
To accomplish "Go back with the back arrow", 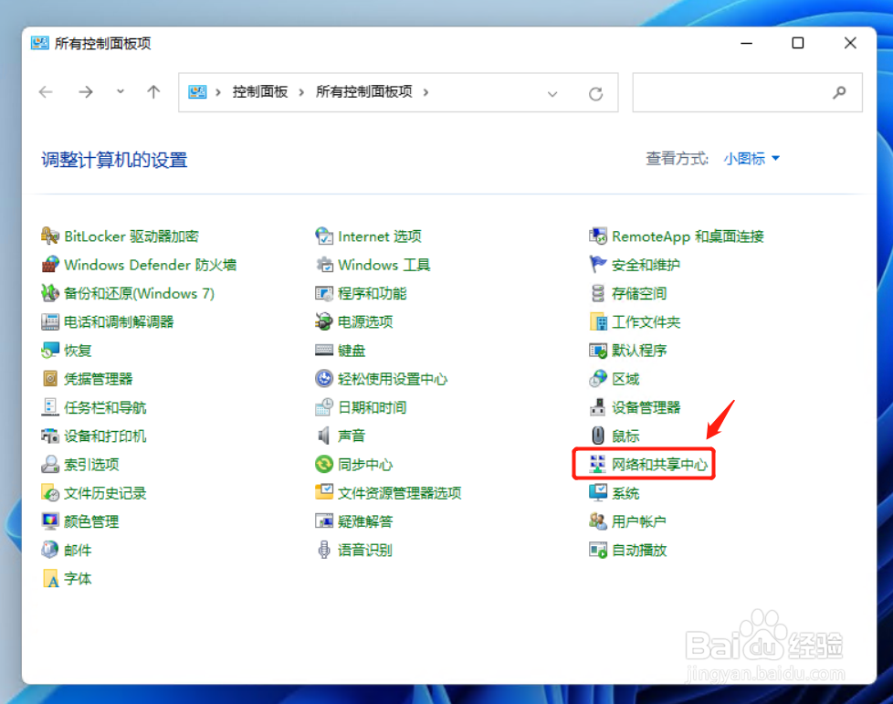I will (47, 91).
